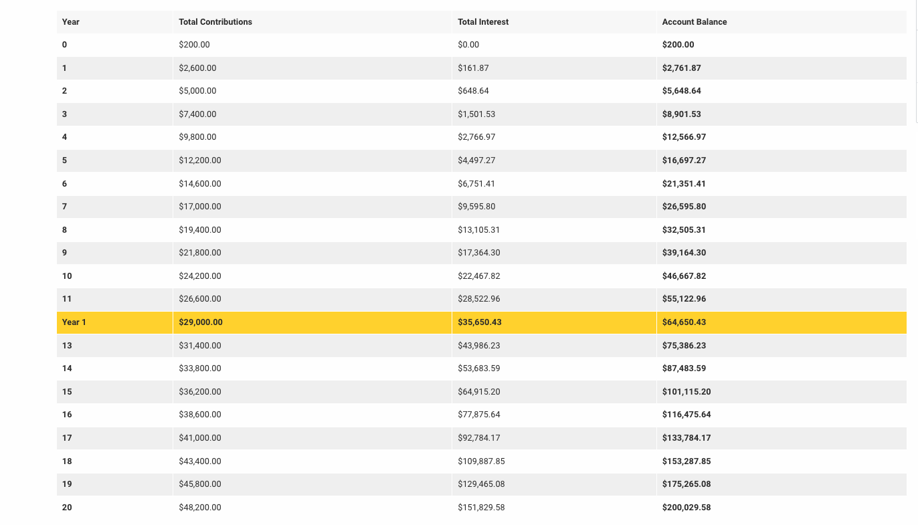Click interest value $43,986.23
This screenshot has height=525, width=918.
pyautogui.click(x=479, y=346)
